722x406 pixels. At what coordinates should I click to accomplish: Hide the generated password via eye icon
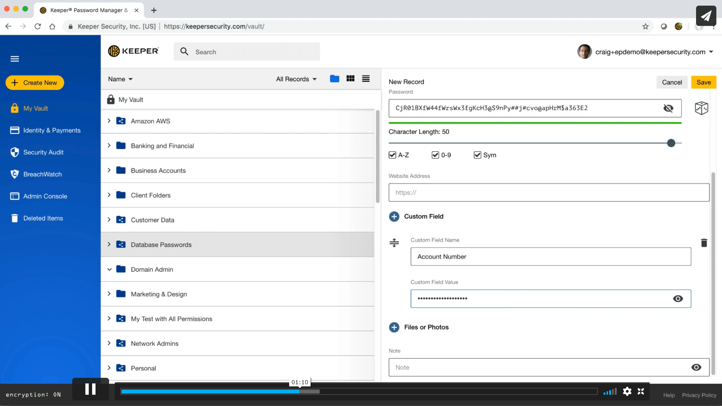click(668, 108)
